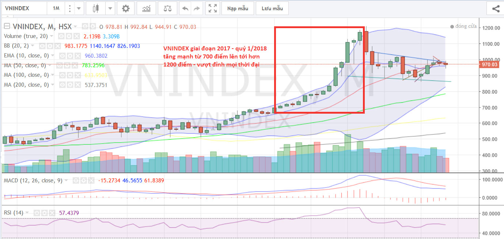Select the 1M interval button
504x239 pixels.
tap(56, 8)
